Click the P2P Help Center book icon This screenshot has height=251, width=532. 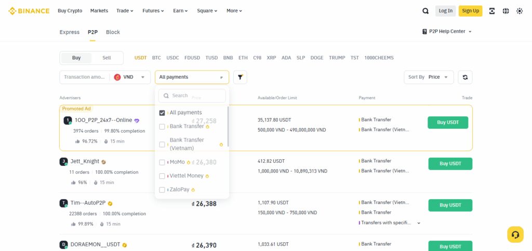click(424, 32)
